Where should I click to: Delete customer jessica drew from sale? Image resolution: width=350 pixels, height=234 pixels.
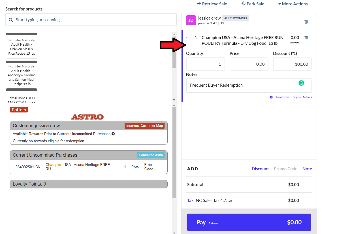coord(306,22)
